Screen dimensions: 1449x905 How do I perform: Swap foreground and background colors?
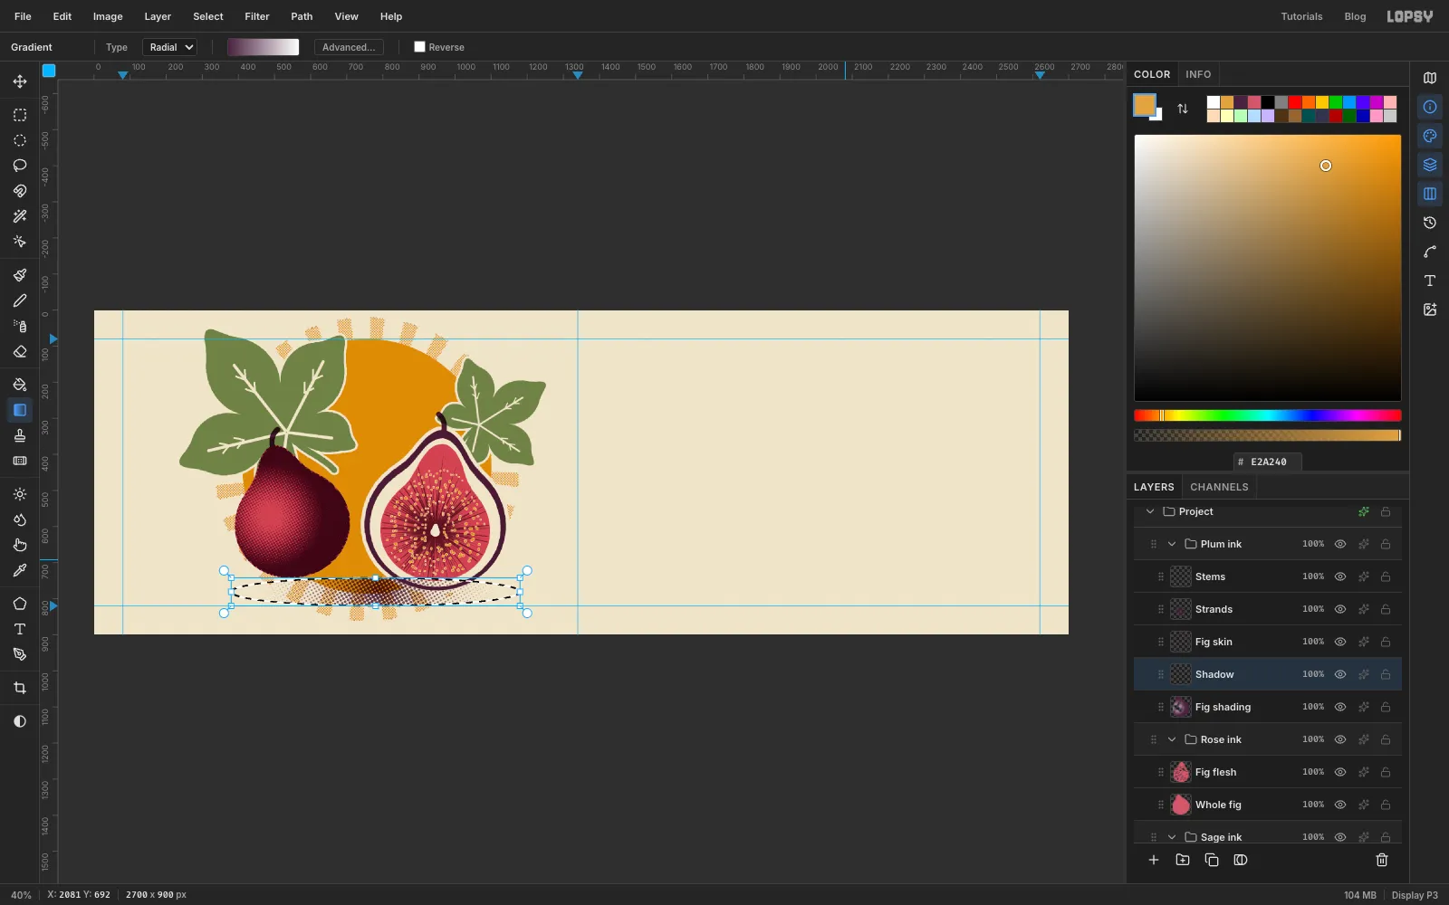pyautogui.click(x=1183, y=109)
